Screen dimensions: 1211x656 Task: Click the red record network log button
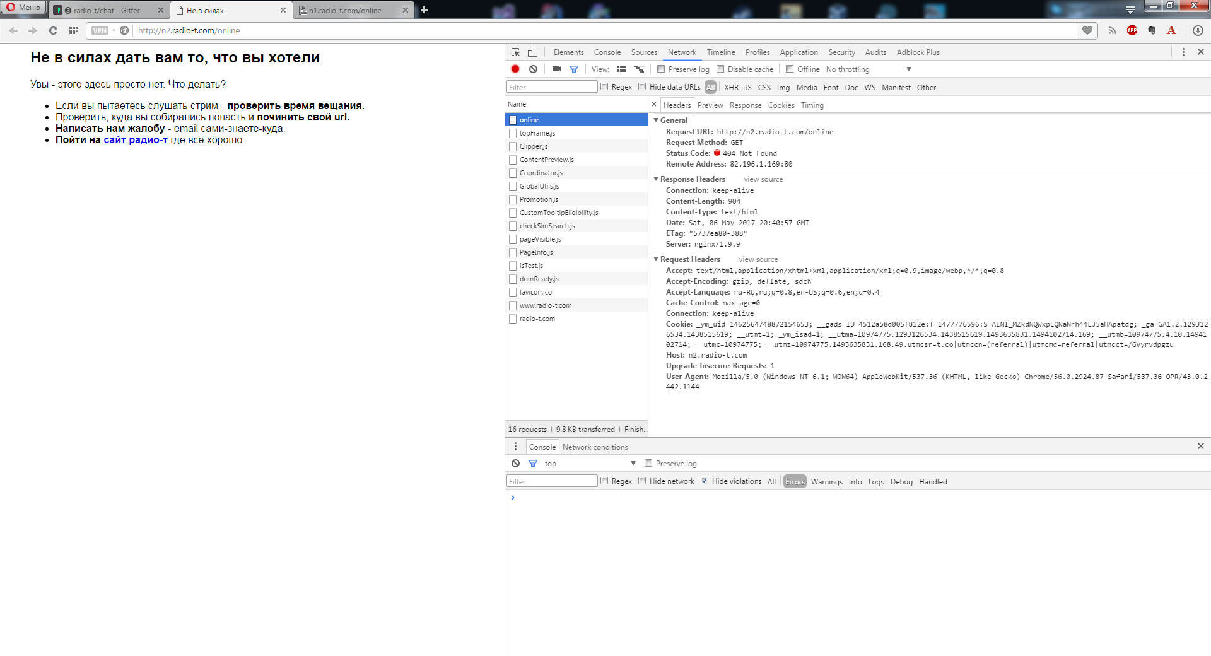pos(515,69)
